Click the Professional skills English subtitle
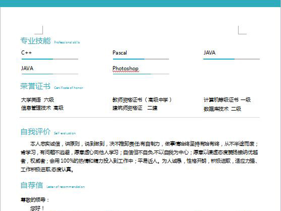This screenshot has height=211, width=281. (67, 42)
